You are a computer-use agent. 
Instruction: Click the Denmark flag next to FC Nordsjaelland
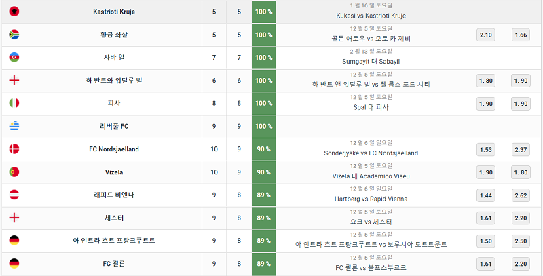(x=14, y=149)
